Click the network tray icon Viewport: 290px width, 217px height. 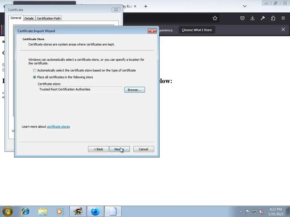click(x=255, y=212)
